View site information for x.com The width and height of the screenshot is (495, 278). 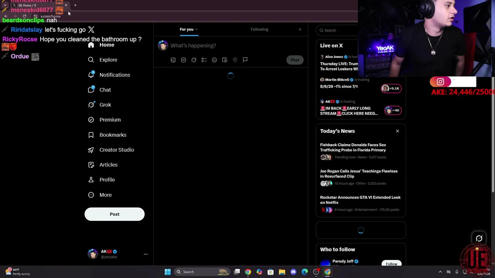click(35, 16)
